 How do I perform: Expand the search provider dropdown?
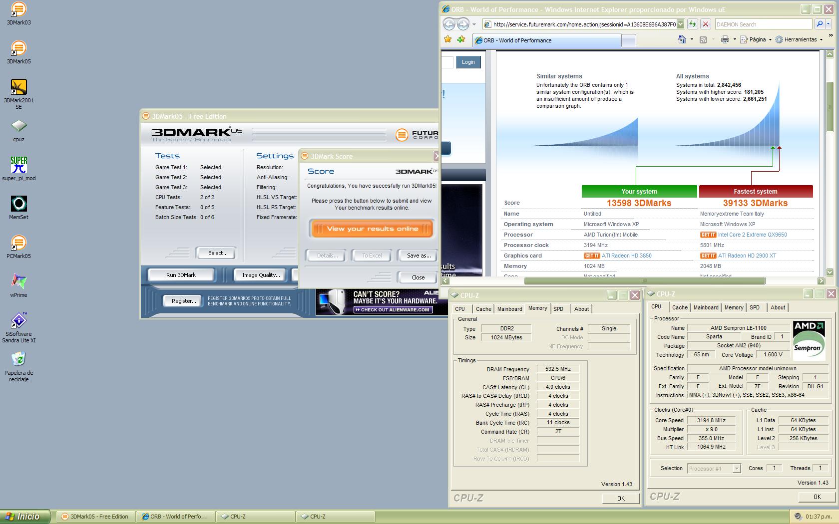[829, 24]
